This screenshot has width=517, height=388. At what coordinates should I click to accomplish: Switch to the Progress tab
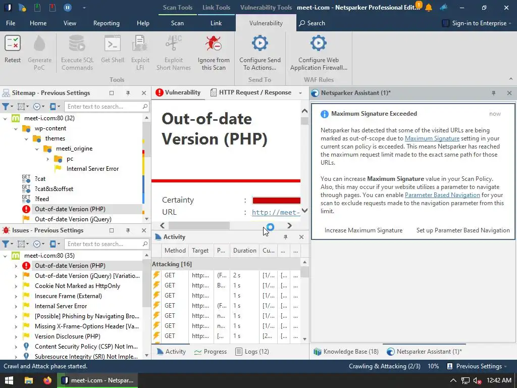point(211,352)
